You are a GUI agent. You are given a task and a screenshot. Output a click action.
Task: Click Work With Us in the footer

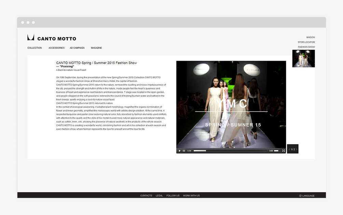point(191,196)
